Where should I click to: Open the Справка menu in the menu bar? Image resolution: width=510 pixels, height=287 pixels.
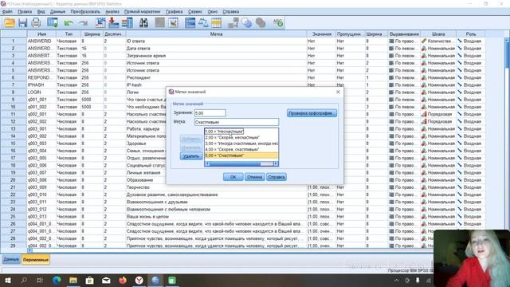tap(231, 11)
